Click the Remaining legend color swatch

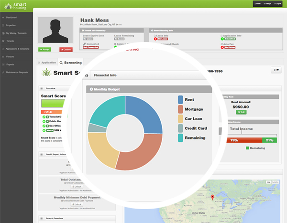[x=180, y=138]
